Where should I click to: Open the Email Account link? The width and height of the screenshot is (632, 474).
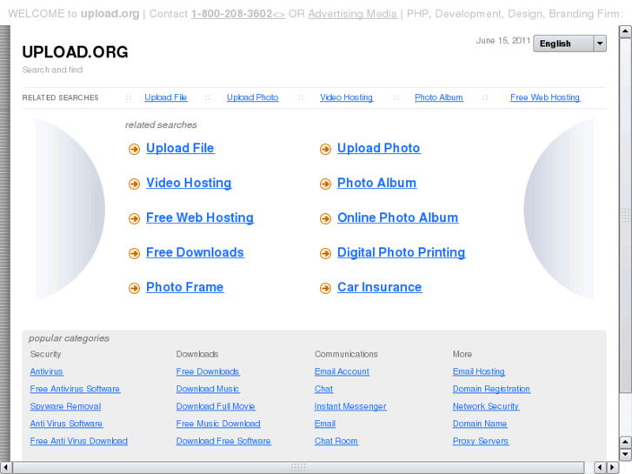[x=342, y=371]
